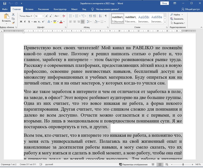
Task: Switch to Read Mode view
Action: (153, 164)
